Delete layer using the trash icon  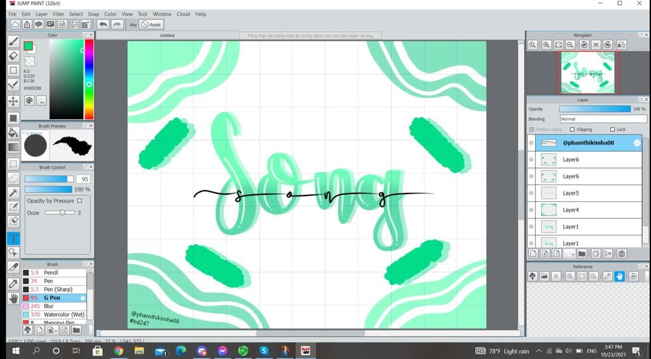622,253
